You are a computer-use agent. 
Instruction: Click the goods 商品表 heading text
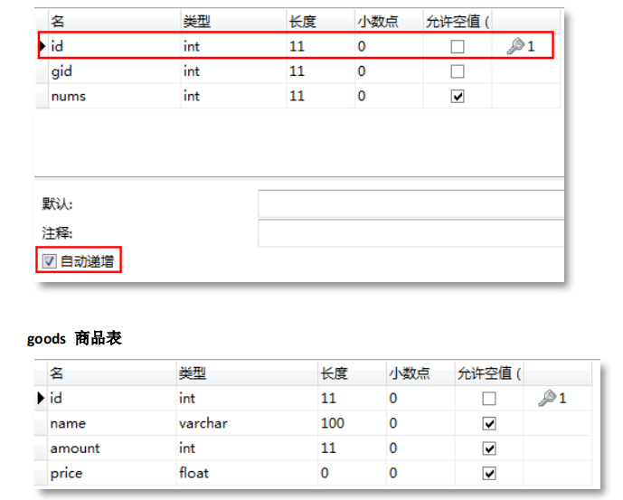tap(74, 339)
